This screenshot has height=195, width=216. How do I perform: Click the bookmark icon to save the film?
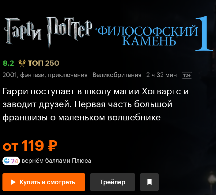coord(149,182)
